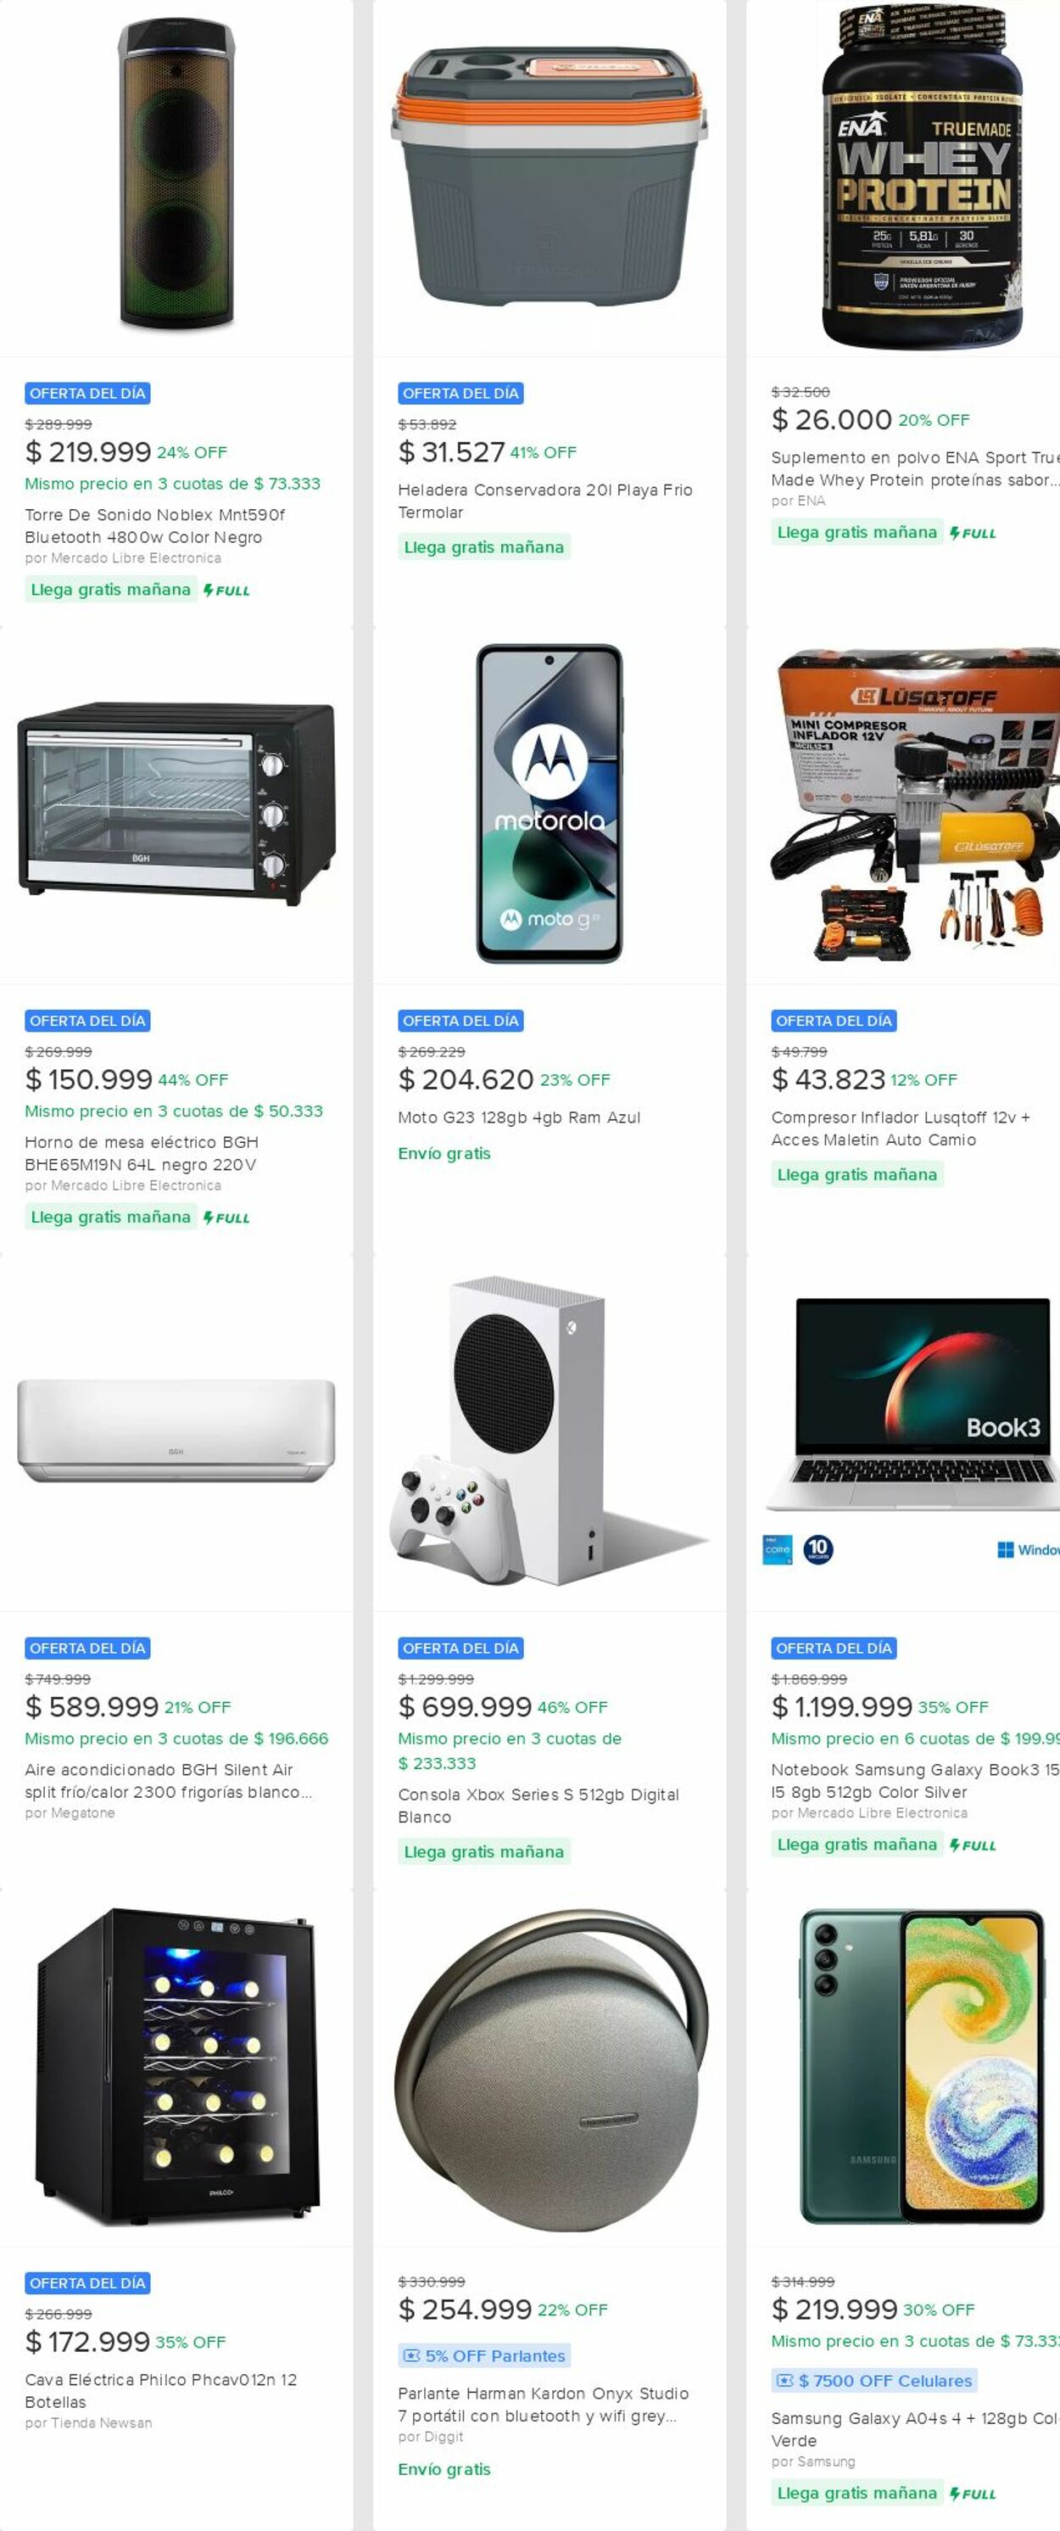Click the FULL badge under Samsung Galaxy A04s
Screen dimensions: 1060x2531
tap(973, 2495)
